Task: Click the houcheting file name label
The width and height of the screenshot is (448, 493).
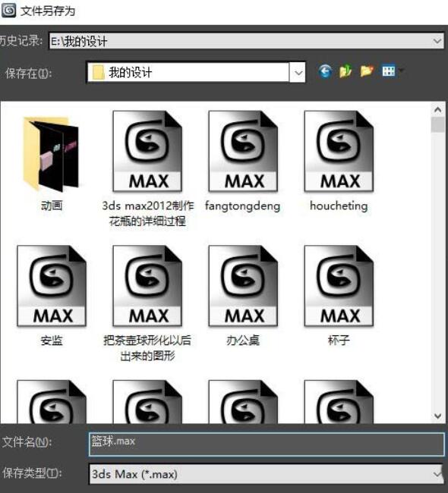Action: (339, 206)
